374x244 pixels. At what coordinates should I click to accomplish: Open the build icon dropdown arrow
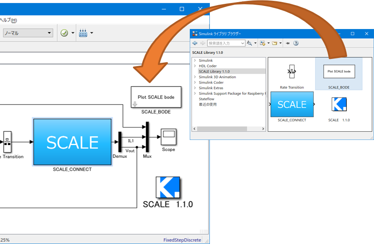(91, 33)
